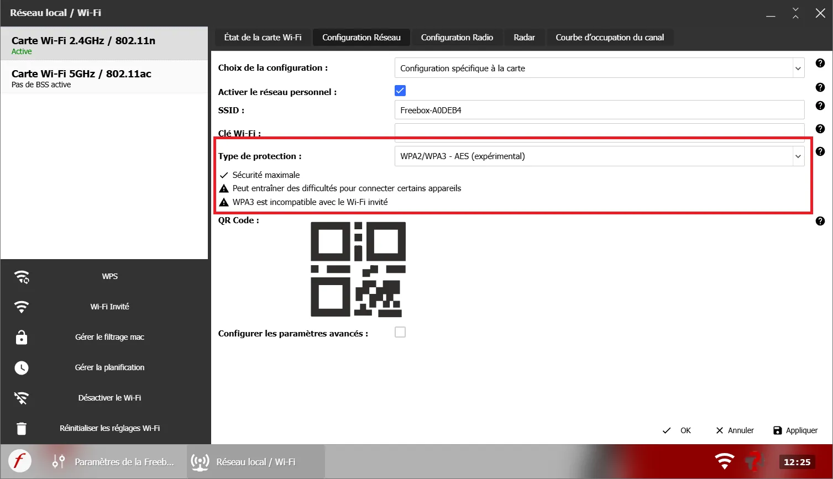Click the clock icon for planification
This screenshot has width=833, height=479.
pyautogui.click(x=22, y=368)
